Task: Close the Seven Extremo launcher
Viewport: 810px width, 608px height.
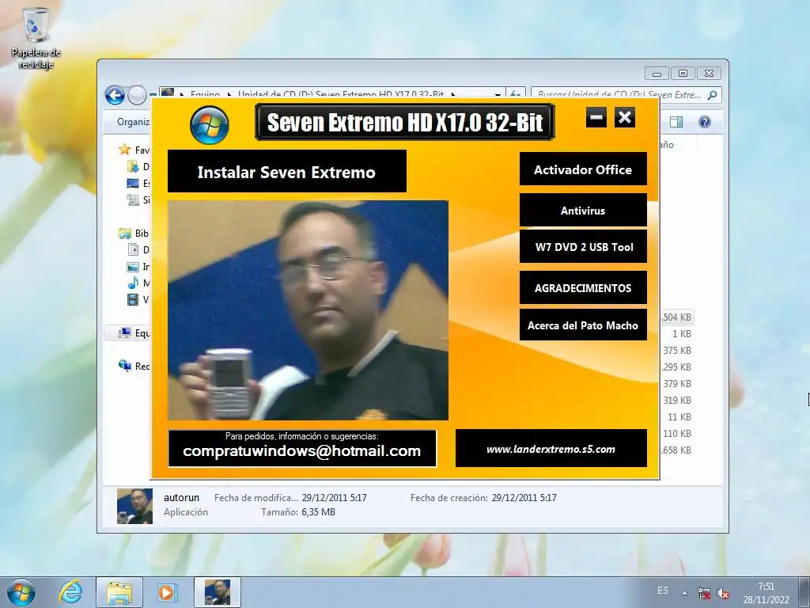Action: [625, 117]
